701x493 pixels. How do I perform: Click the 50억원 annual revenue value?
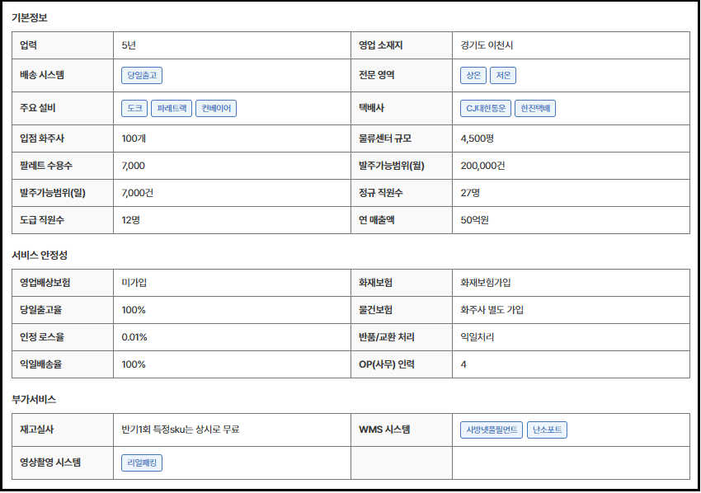pos(476,220)
